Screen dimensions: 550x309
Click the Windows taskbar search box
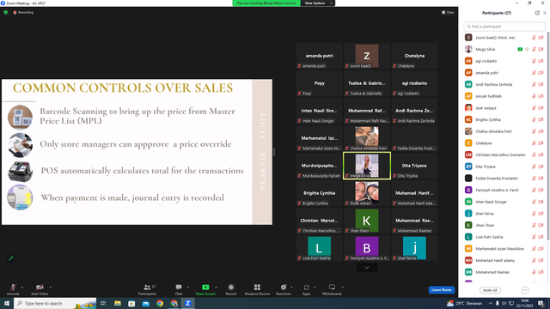tap(55, 303)
